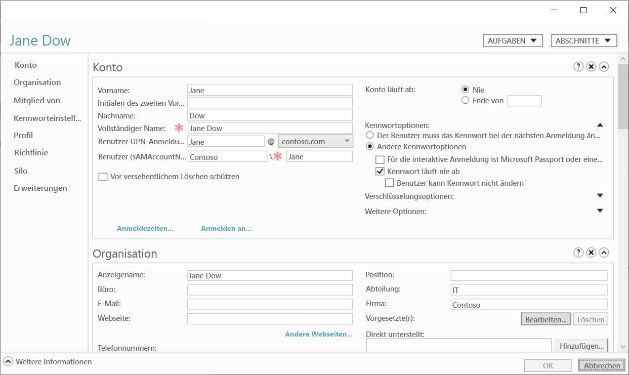Click Hinzufügen under Direkt unterstellt
This screenshot has height=375, width=629.
[x=581, y=345]
